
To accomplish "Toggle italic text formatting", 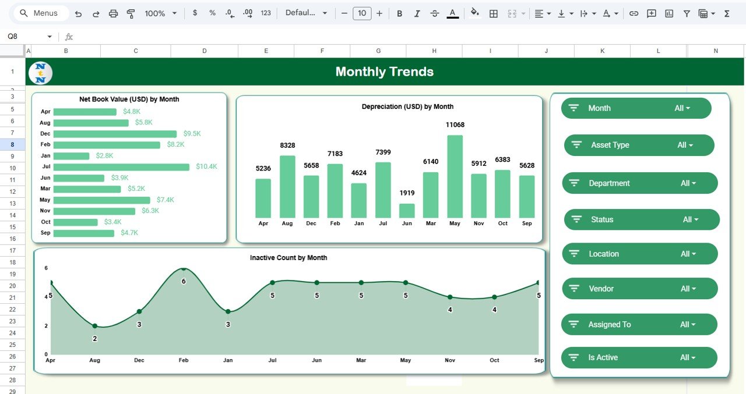I will [x=417, y=13].
